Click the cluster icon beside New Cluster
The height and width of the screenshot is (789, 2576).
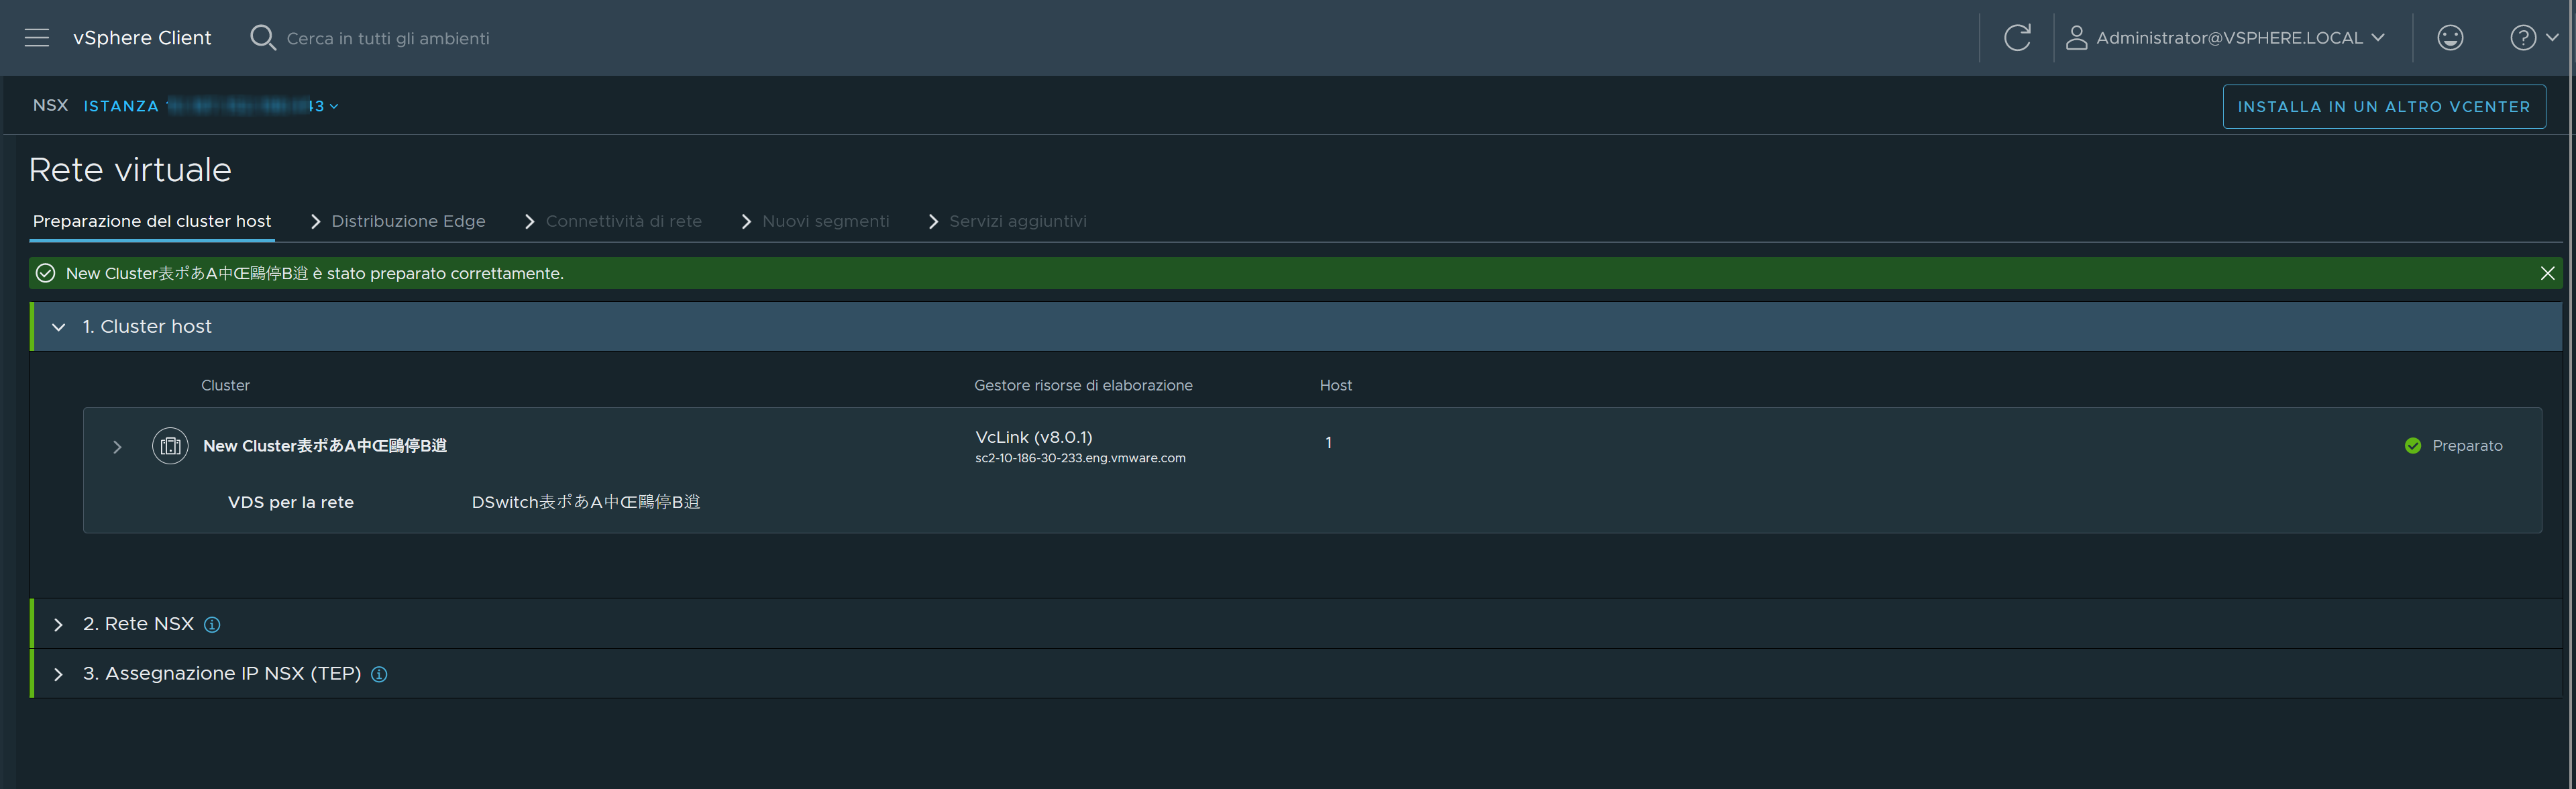(170, 446)
